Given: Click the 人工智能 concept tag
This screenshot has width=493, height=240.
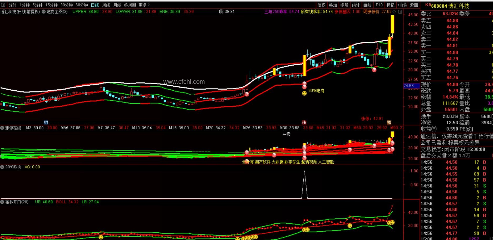Looking at the screenshot, I should coord(326,162).
